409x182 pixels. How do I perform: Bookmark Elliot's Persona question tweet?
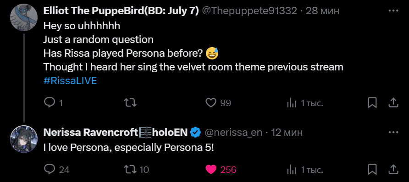372,103
